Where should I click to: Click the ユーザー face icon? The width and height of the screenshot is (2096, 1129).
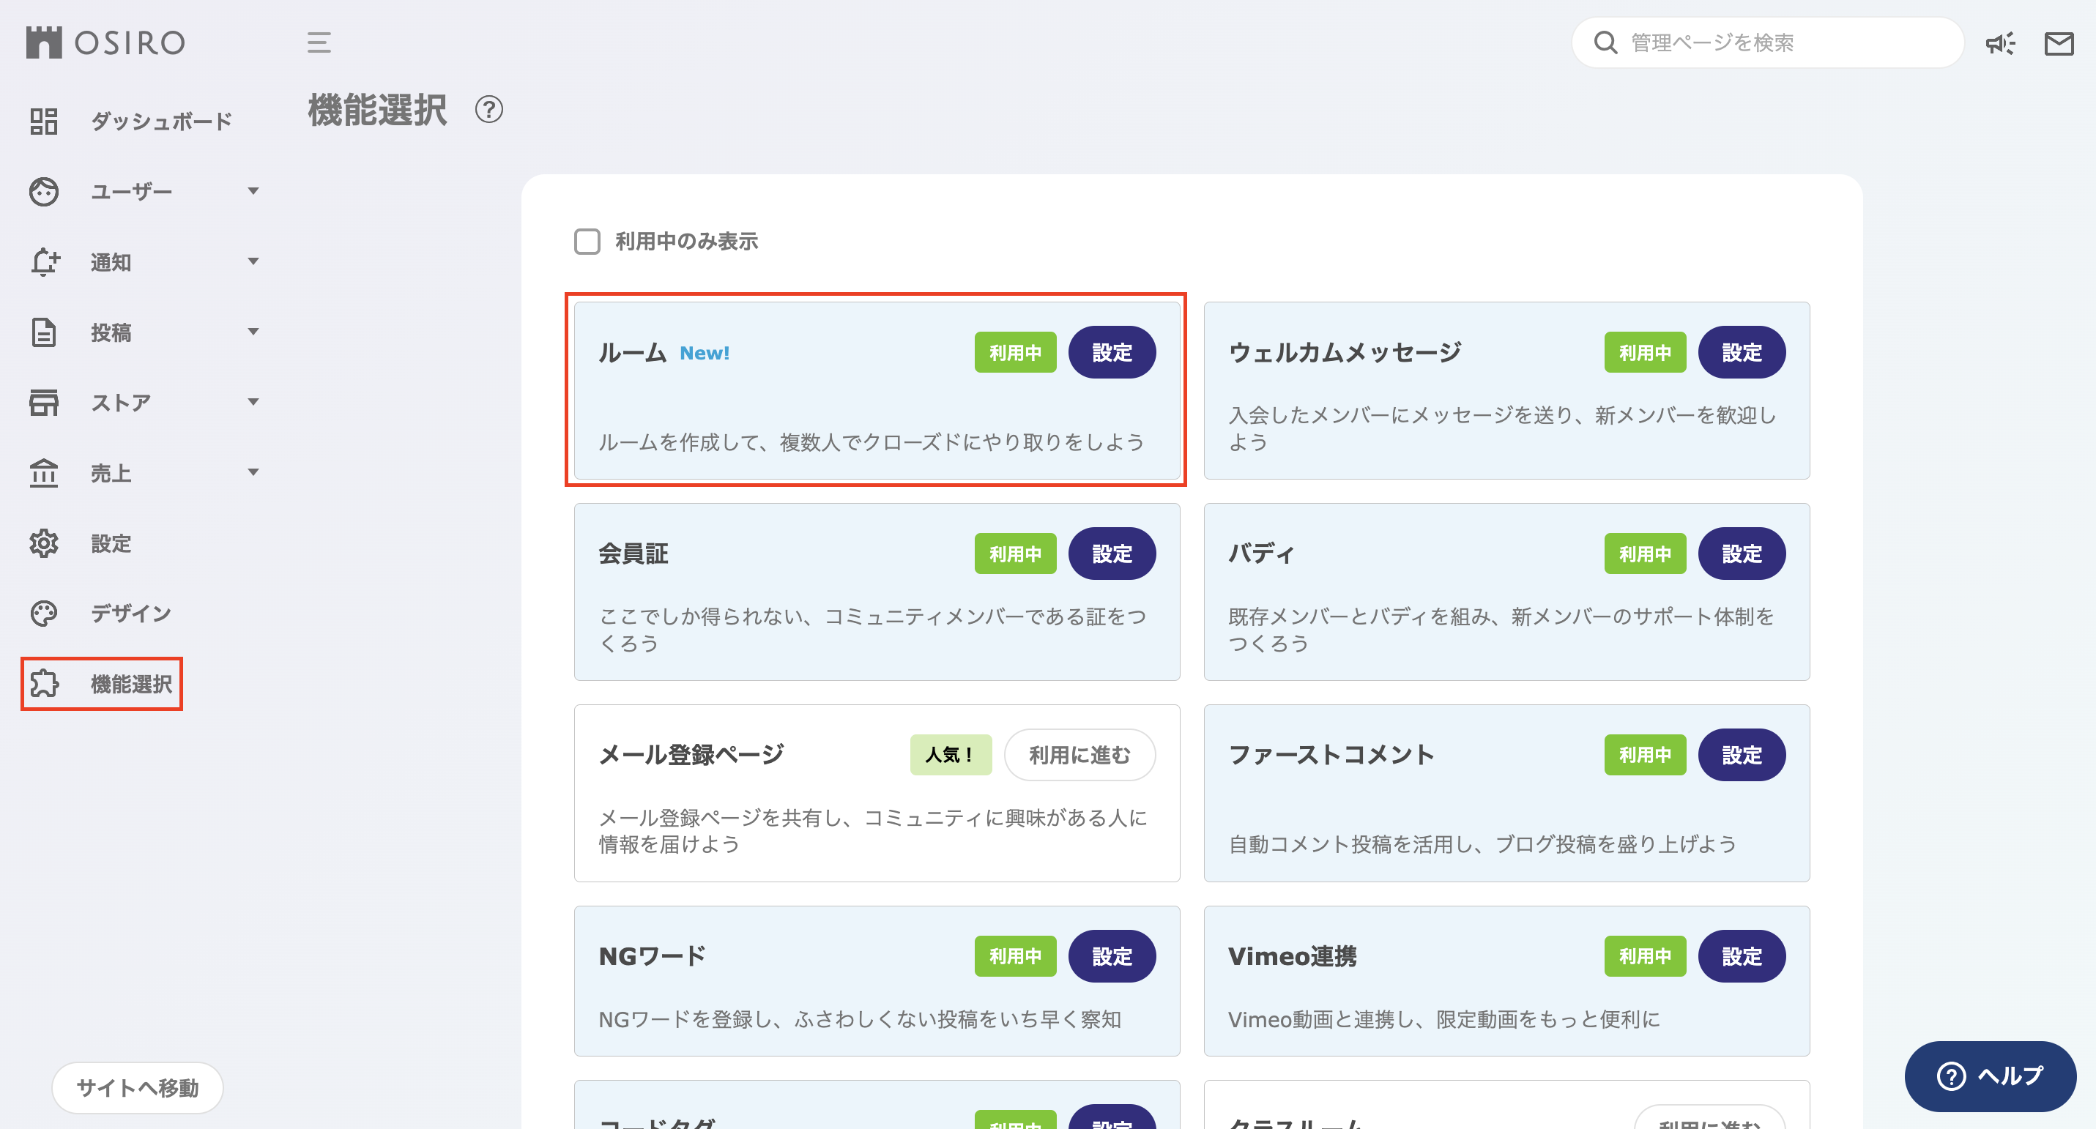[x=44, y=191]
